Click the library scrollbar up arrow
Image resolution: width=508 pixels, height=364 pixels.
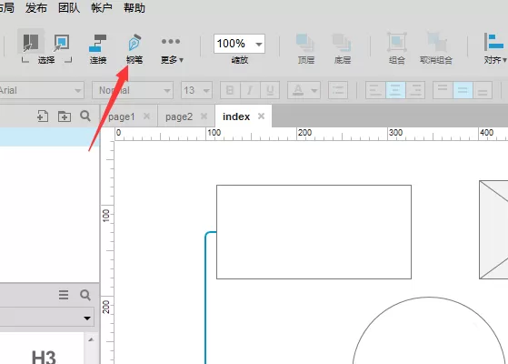coord(91,340)
